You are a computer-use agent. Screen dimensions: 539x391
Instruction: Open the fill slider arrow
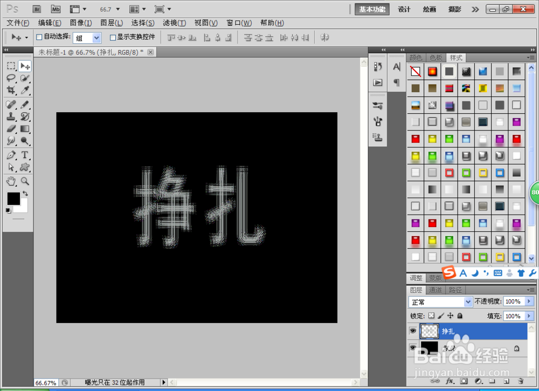pyautogui.click(x=529, y=315)
